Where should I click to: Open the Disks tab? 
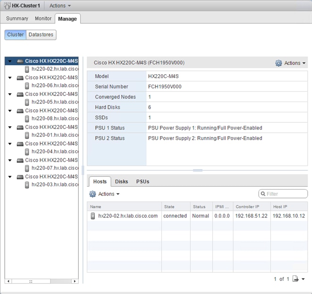(x=122, y=182)
